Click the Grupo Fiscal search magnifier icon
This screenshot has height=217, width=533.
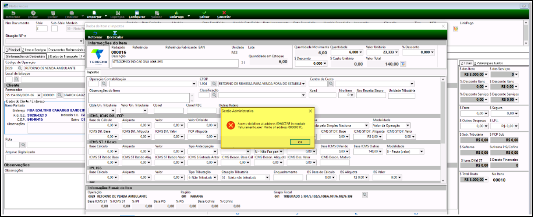click(365, 195)
